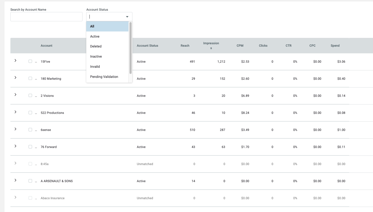Sort by the Spend column header

335,46
